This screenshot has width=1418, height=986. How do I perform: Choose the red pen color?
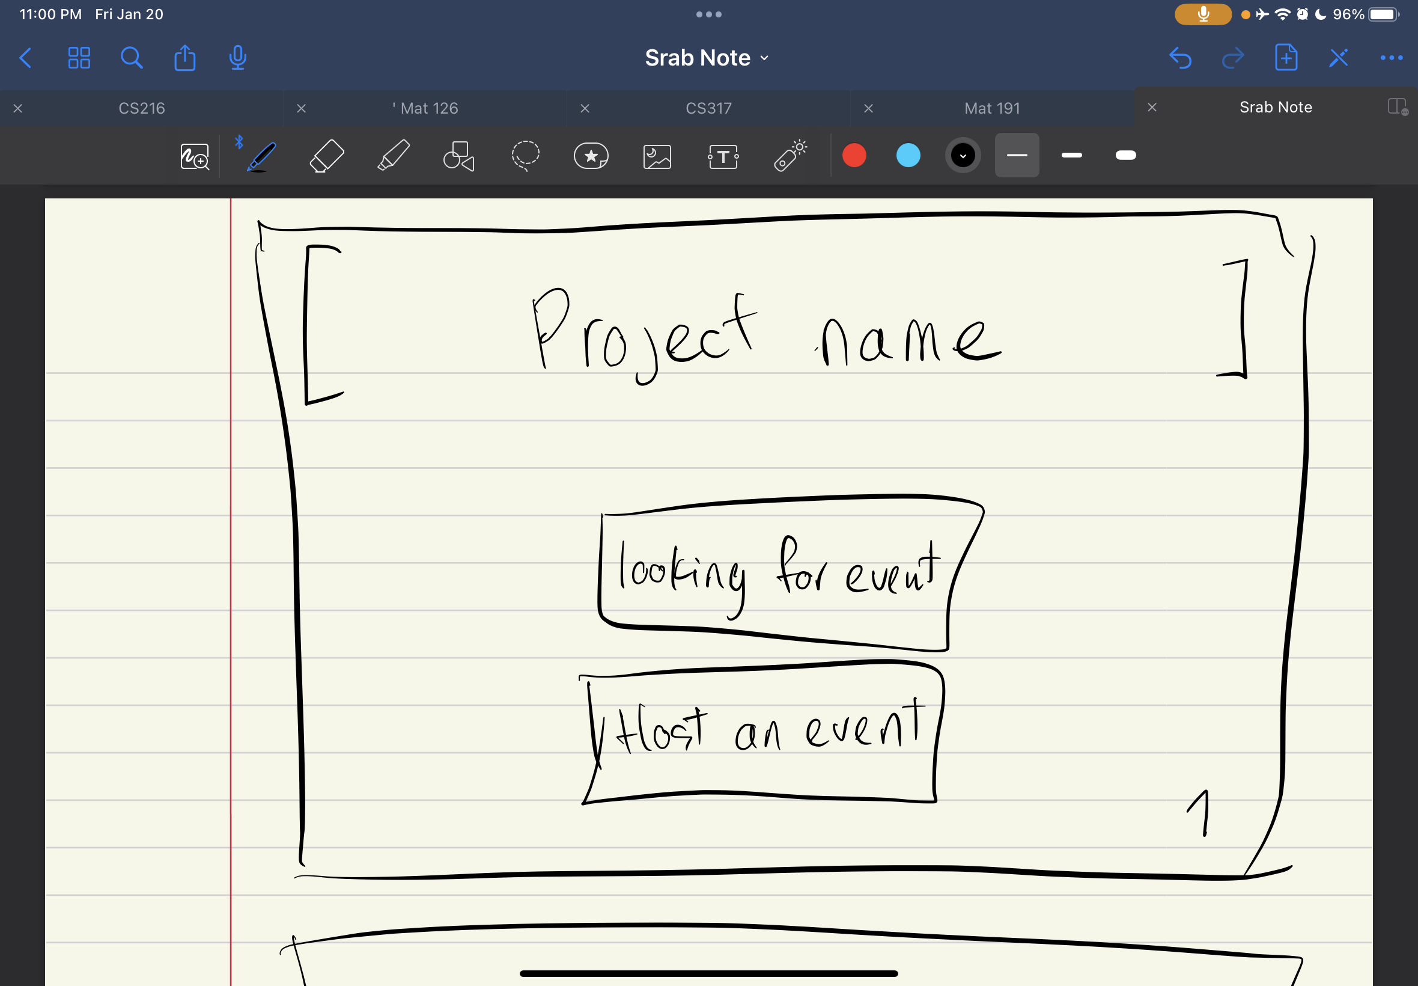[854, 156]
